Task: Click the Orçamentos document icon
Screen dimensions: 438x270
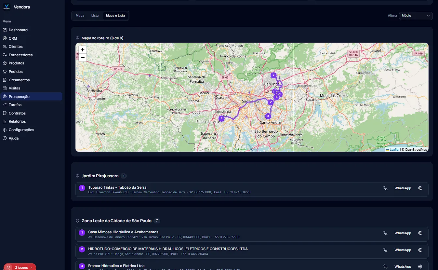Action: [x=5, y=80]
